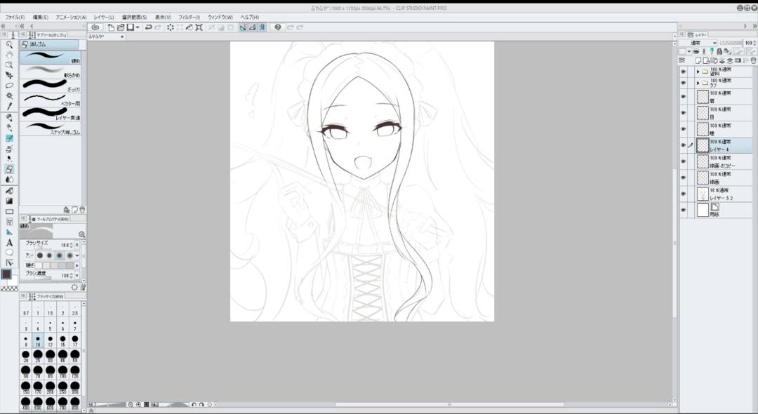
Task: Create a new raster layer
Action: point(698,60)
